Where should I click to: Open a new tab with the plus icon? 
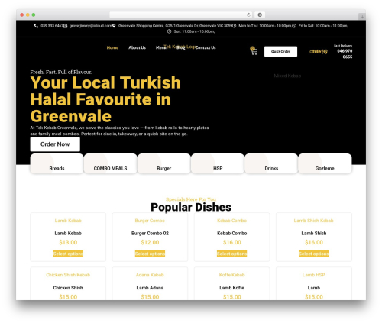pyautogui.click(x=362, y=17)
